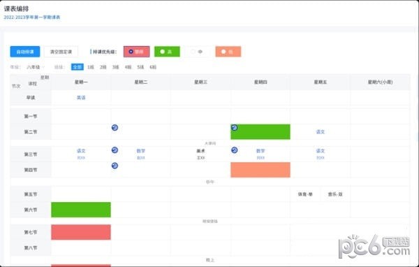Image resolution: width=419 pixels, height=267 pixels.
Task: Select the green 高 priority radio option
Action: click(x=167, y=52)
